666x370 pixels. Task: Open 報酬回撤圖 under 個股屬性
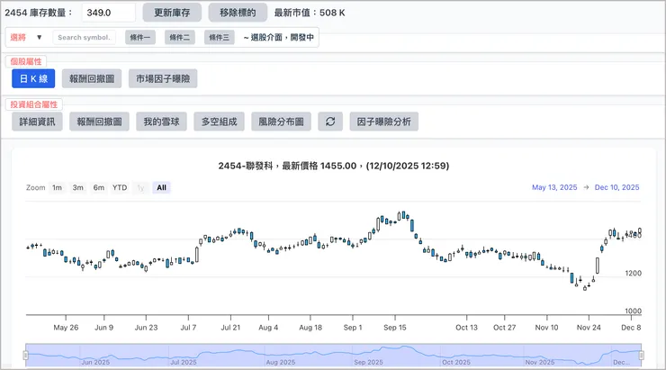(x=92, y=78)
